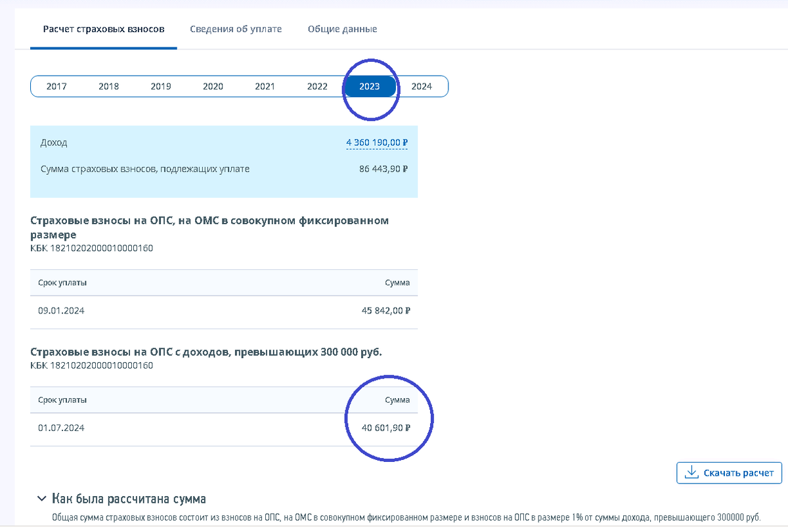Click the КБК code under the excess-income heading
788x527 pixels.
[92, 365]
